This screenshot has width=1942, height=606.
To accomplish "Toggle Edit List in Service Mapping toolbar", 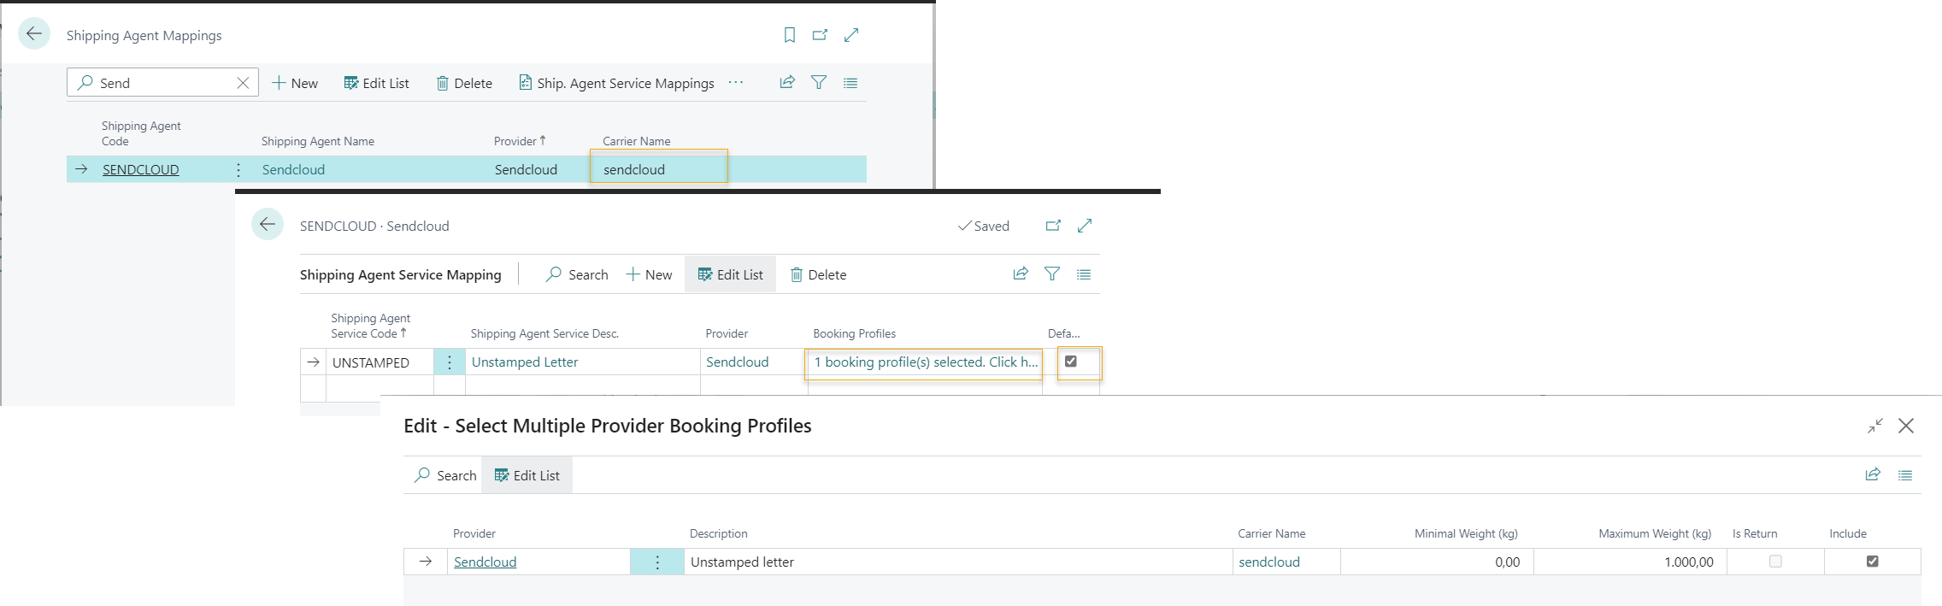I will (730, 274).
